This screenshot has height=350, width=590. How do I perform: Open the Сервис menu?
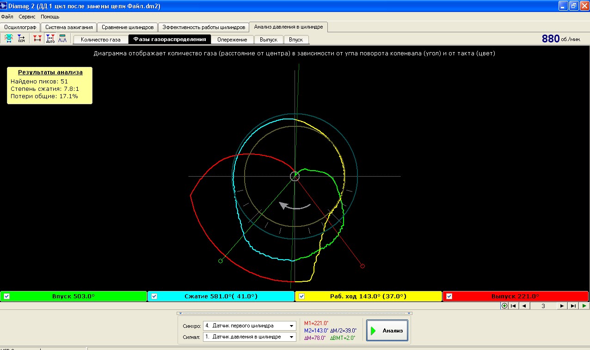click(27, 17)
